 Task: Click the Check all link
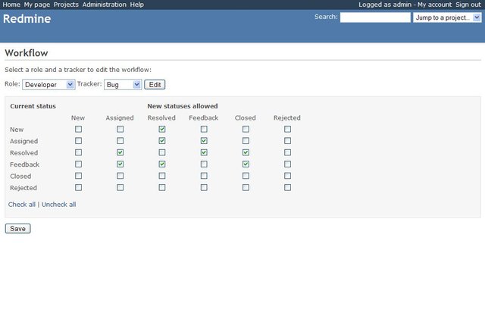click(x=22, y=205)
